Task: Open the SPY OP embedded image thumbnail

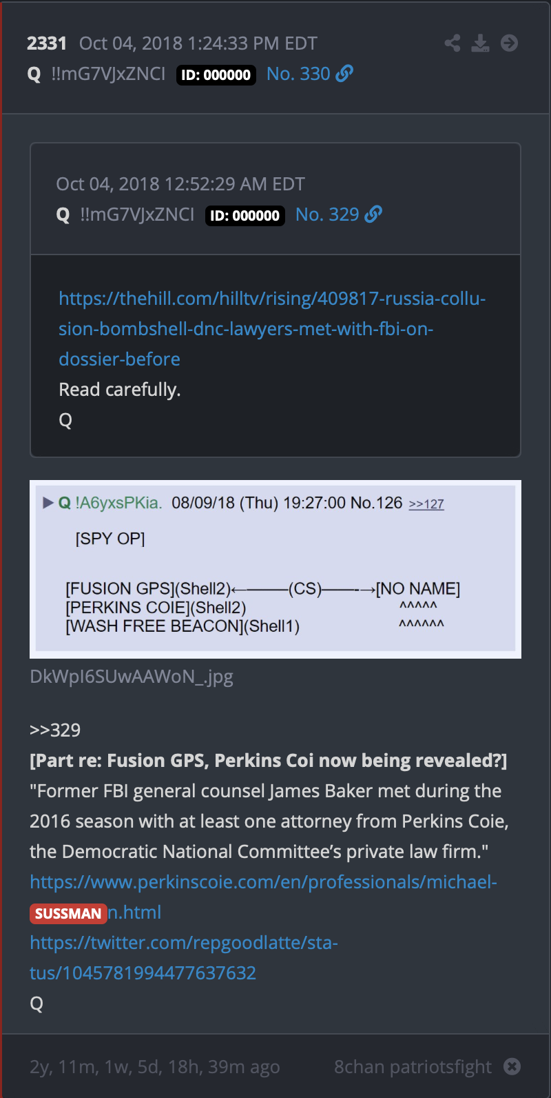Action: tap(275, 569)
